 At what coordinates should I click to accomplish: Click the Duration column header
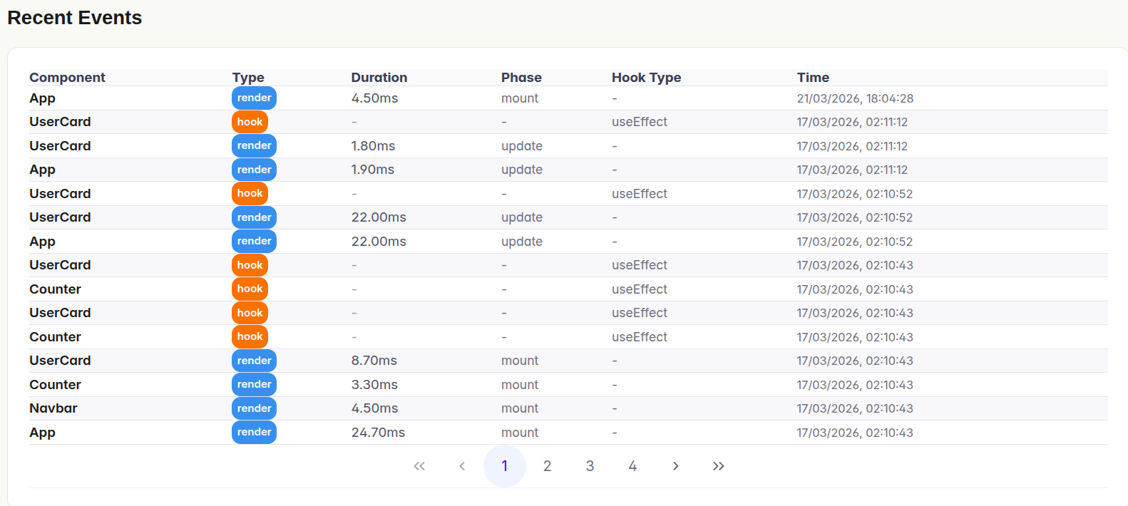(x=379, y=78)
